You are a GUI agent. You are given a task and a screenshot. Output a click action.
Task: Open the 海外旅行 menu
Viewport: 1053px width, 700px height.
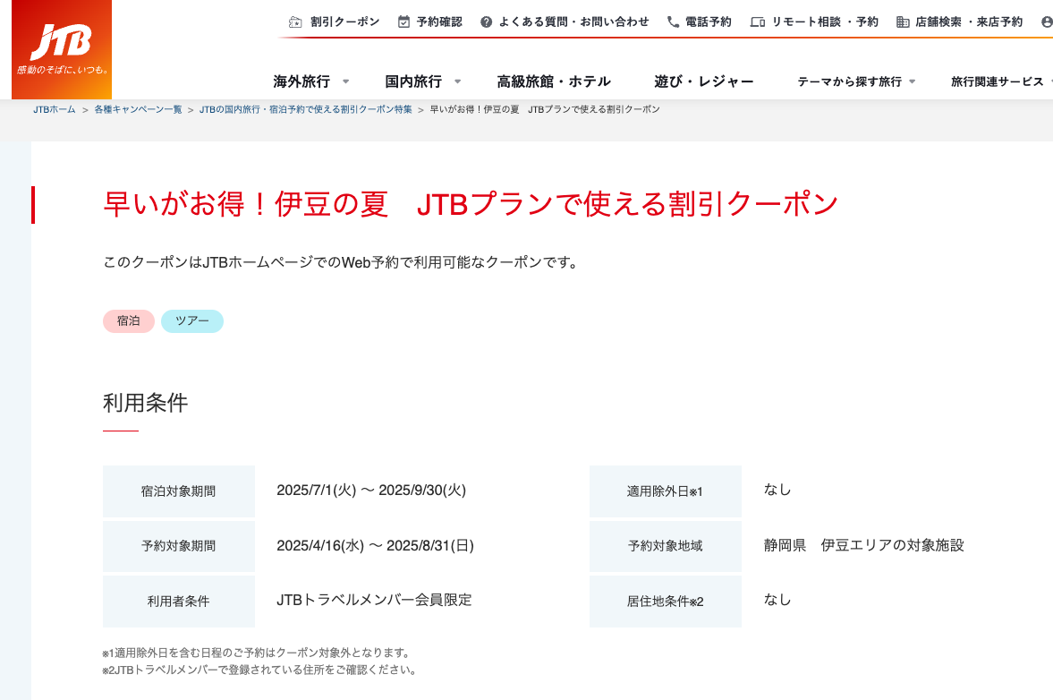[301, 82]
